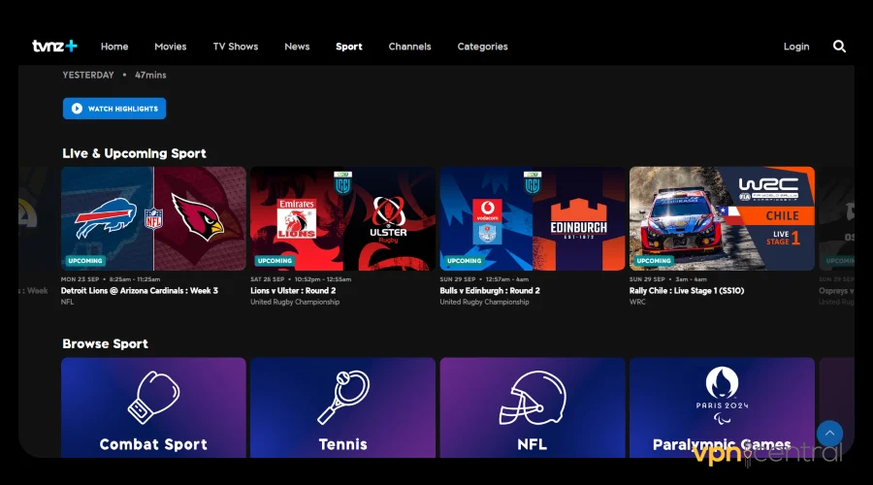This screenshot has width=873, height=485.
Task: Click the 'Live & Upcoming Sport' heading
Action: point(134,153)
